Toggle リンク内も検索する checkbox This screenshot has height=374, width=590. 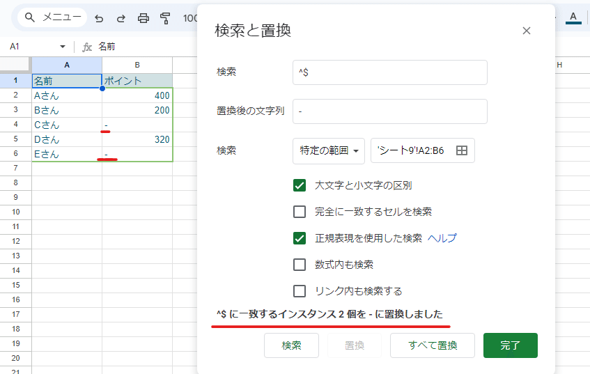(x=300, y=291)
